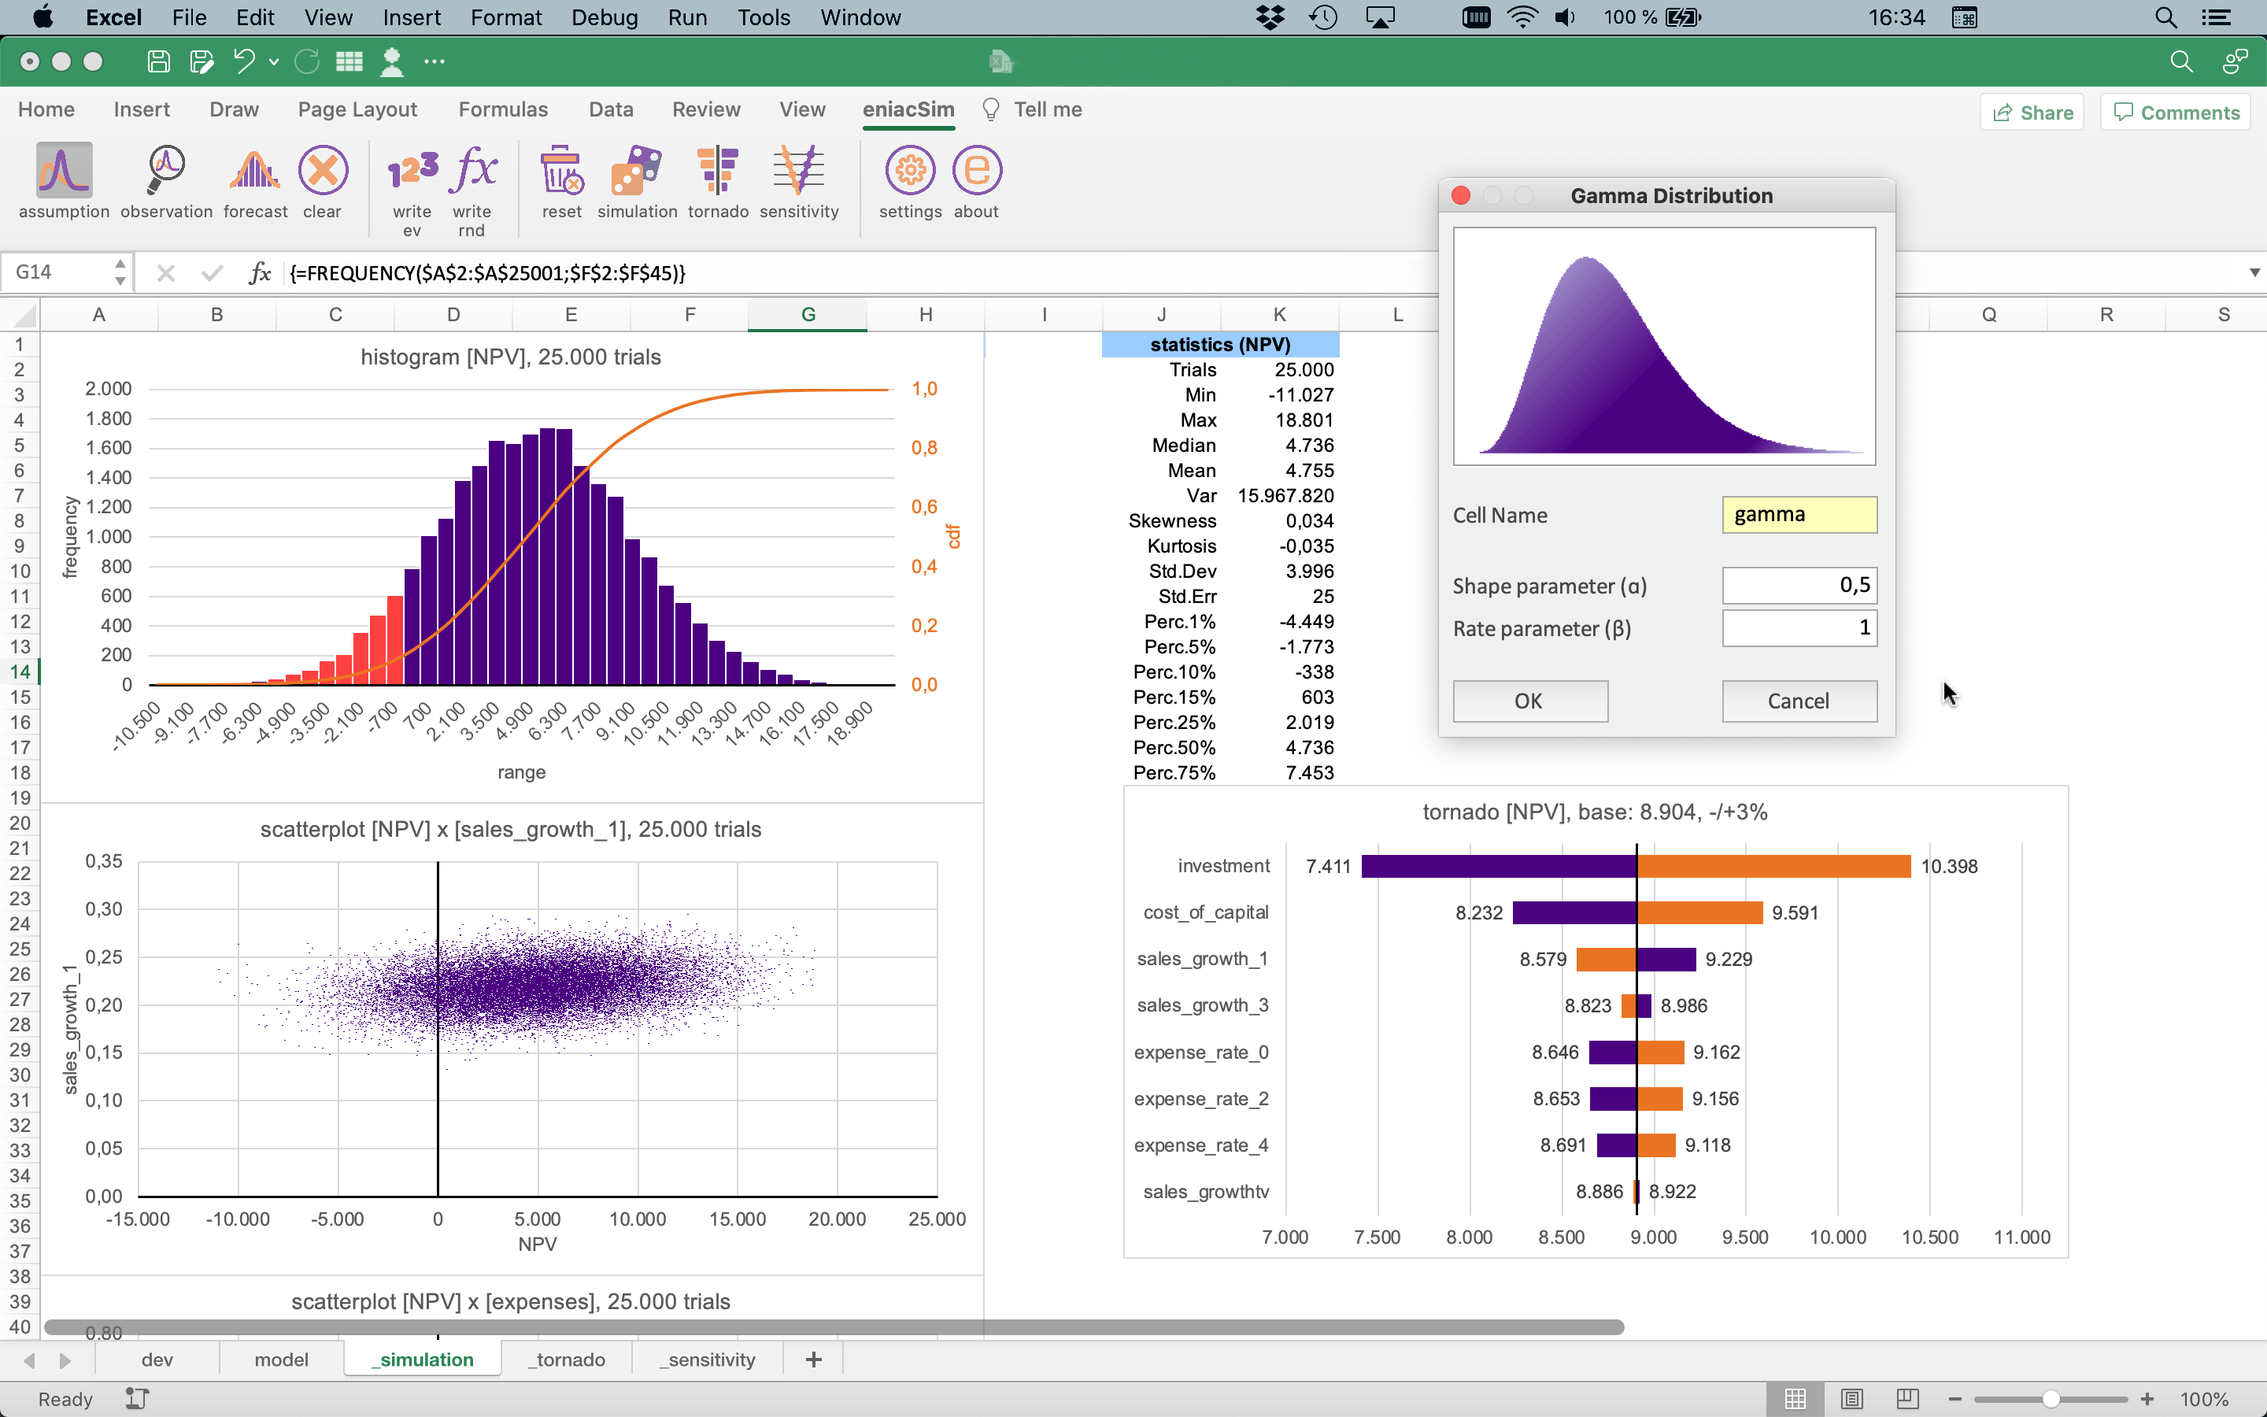Expand the formula bar
The image size is (2267, 1417).
coord(2254,272)
